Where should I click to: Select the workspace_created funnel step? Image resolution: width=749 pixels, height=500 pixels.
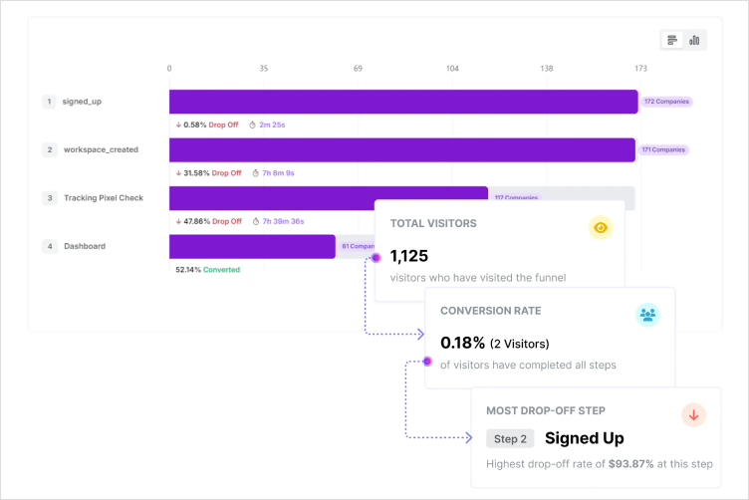pos(101,149)
